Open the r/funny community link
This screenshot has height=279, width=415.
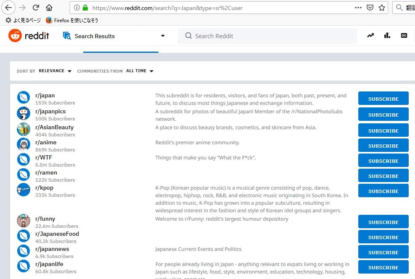pyautogui.click(x=45, y=219)
